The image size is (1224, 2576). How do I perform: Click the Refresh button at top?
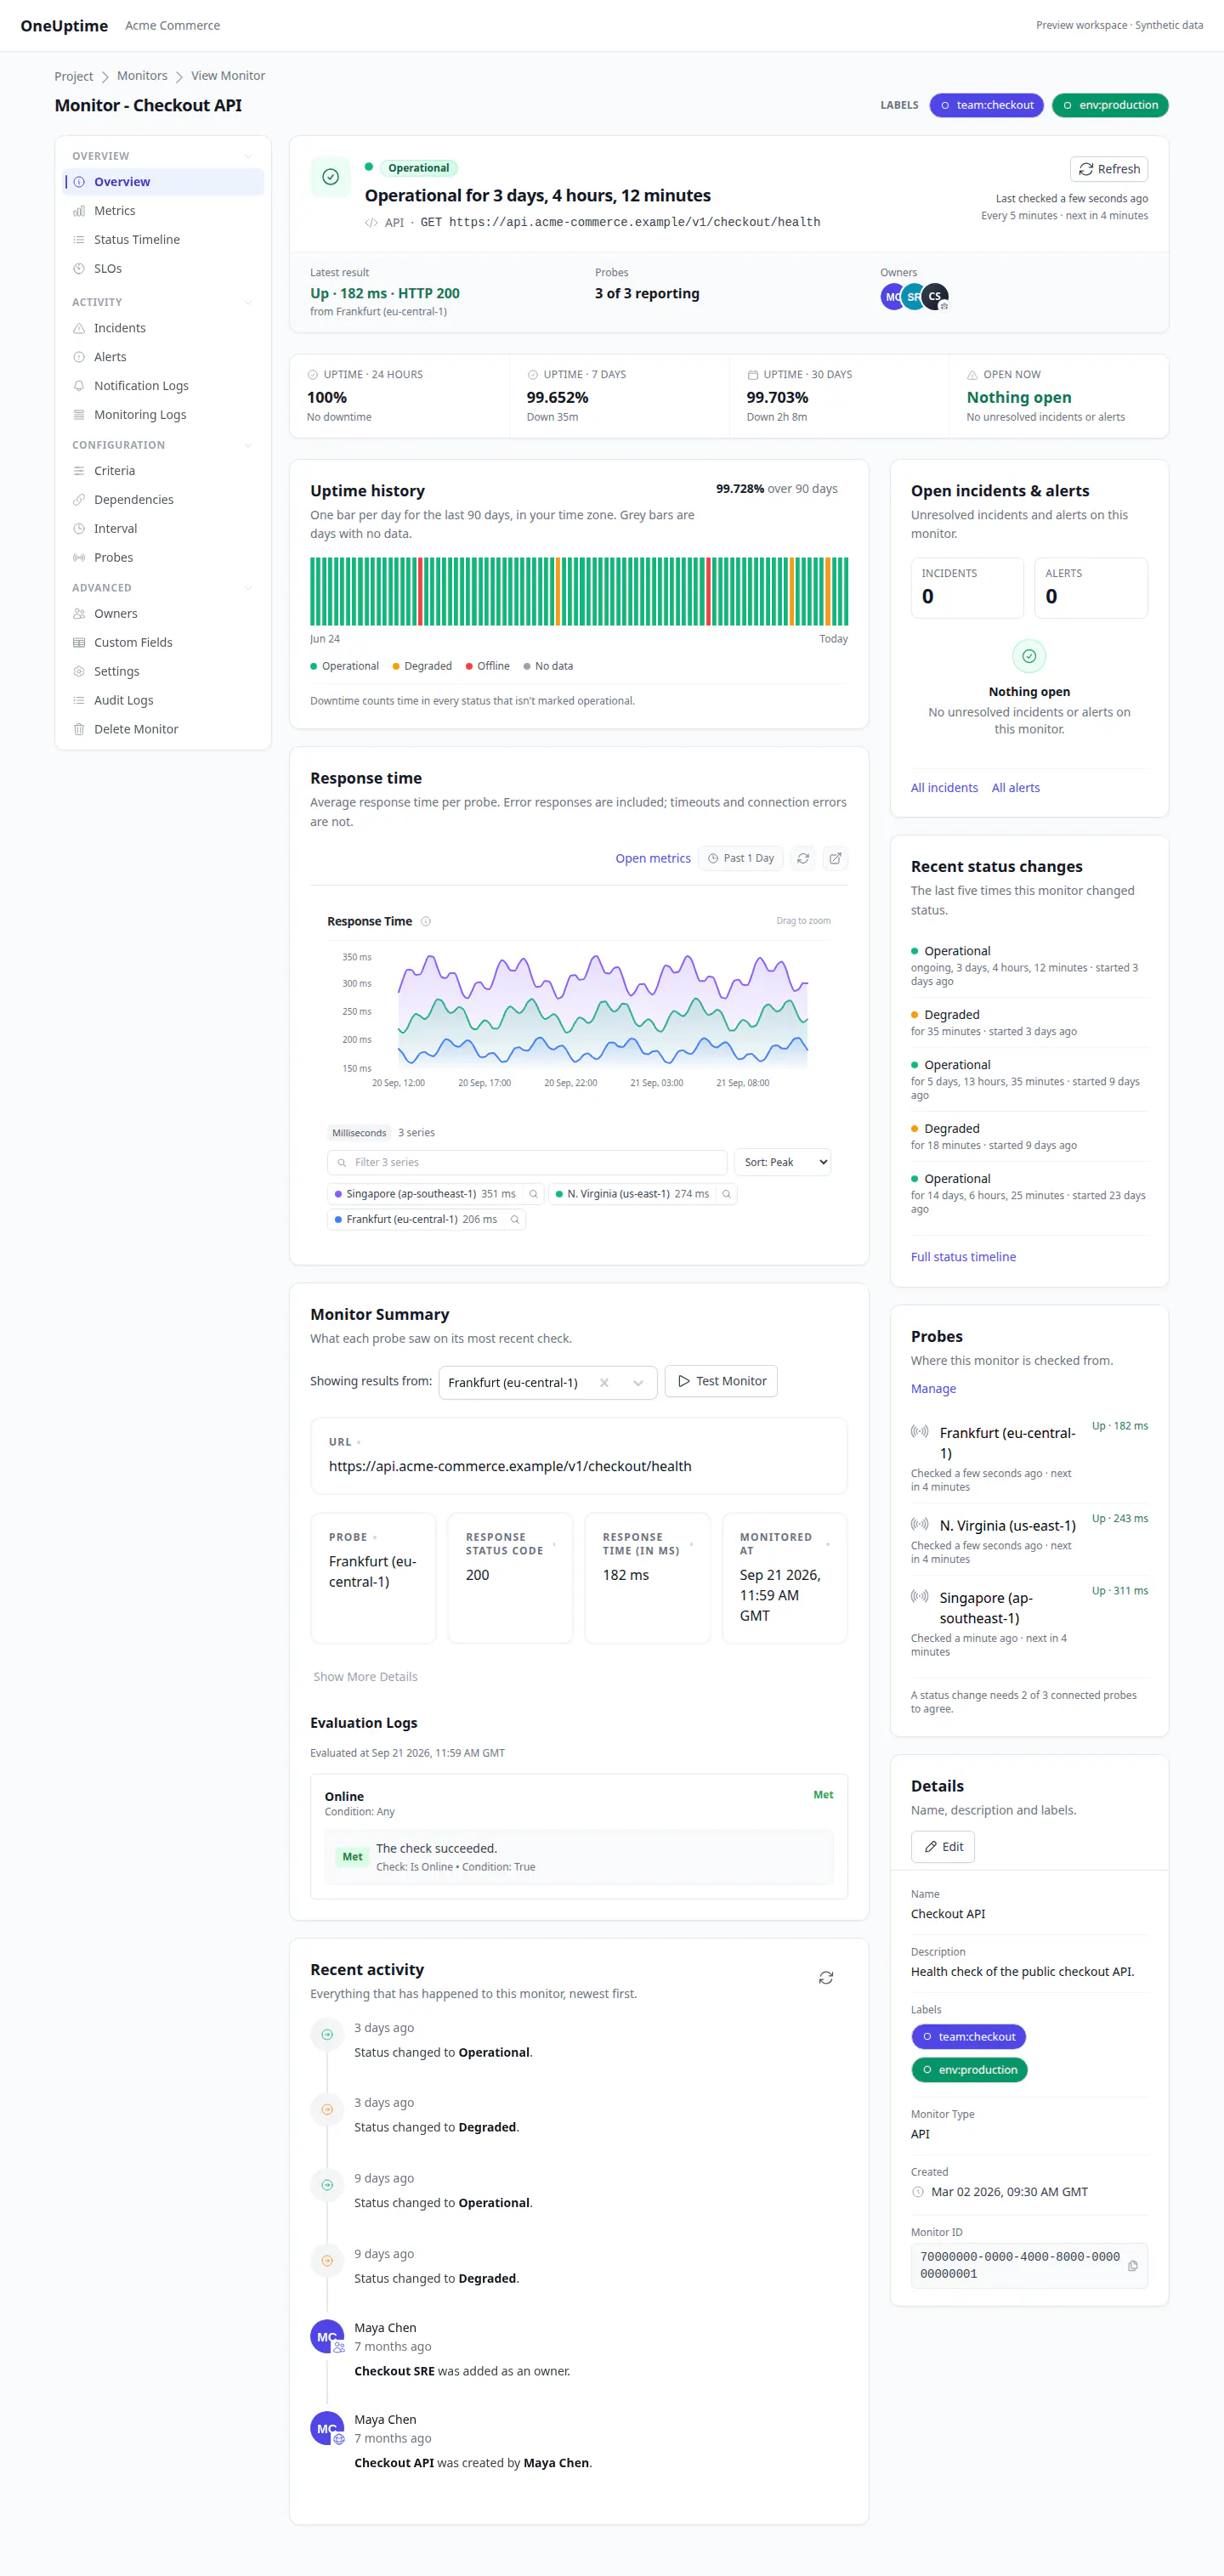(x=1109, y=169)
